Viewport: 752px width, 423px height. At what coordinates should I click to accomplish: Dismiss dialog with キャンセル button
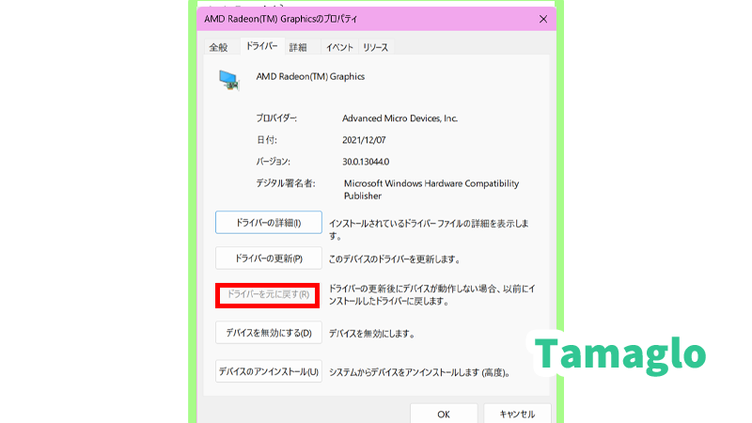(517, 414)
